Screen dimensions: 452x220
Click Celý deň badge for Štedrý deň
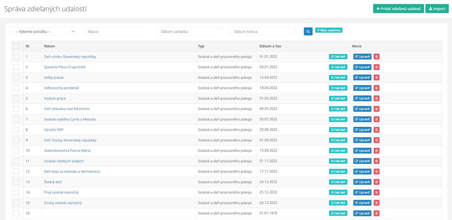pyautogui.click(x=338, y=182)
